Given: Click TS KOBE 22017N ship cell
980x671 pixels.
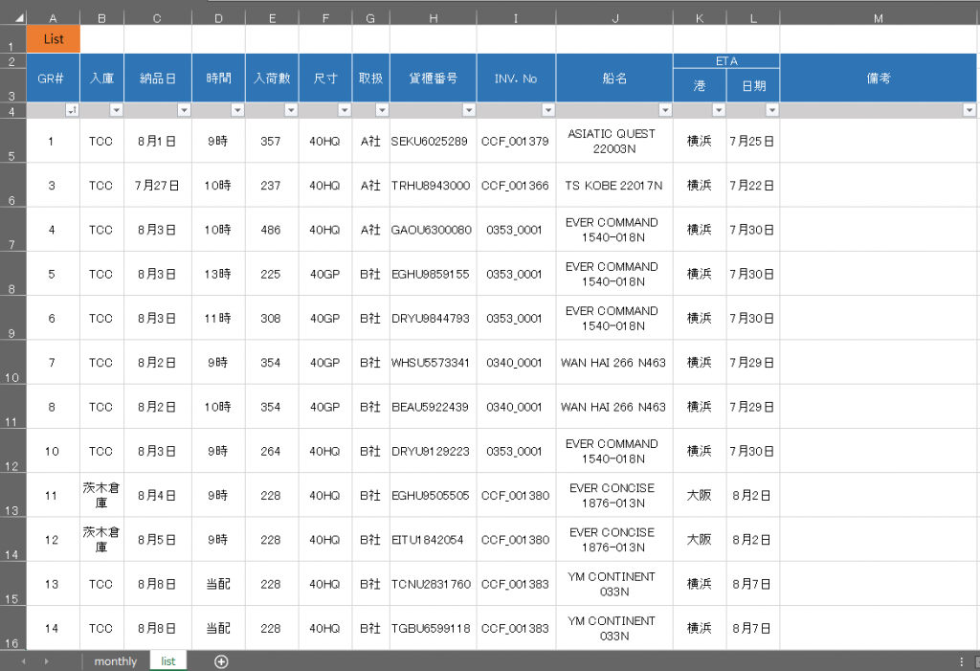Looking at the screenshot, I should (x=613, y=186).
